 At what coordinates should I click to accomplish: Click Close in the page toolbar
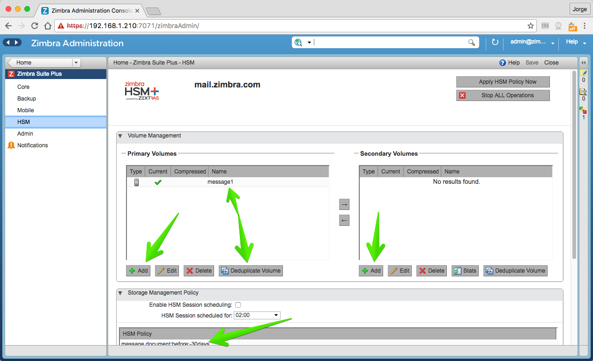[551, 63]
